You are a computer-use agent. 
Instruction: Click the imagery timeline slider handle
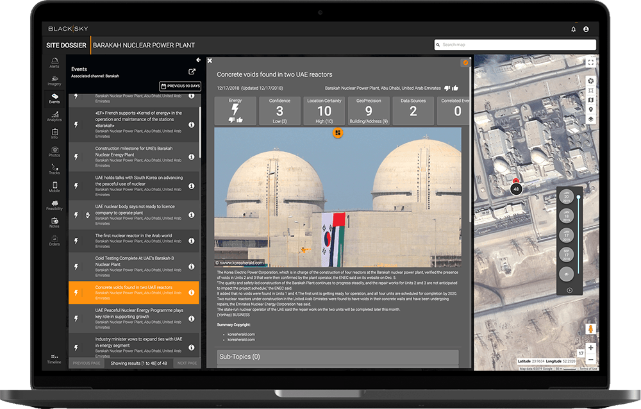578,197
